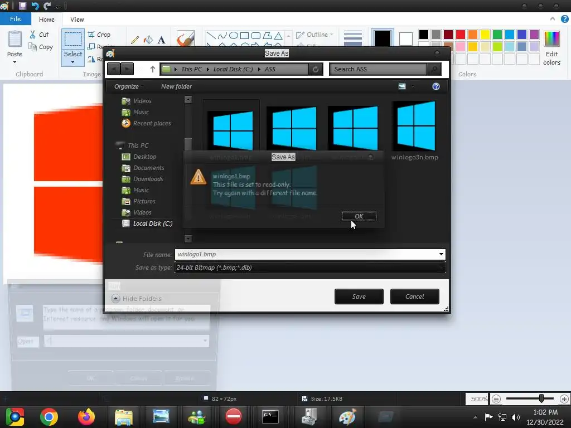Click the dialog help question mark icon
Viewport: 571px width, 428px height.
[436, 86]
